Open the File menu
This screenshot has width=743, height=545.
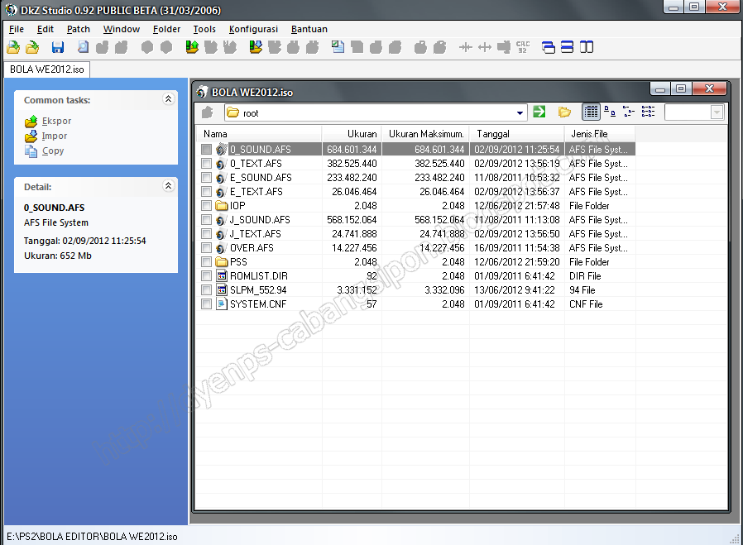tap(16, 29)
